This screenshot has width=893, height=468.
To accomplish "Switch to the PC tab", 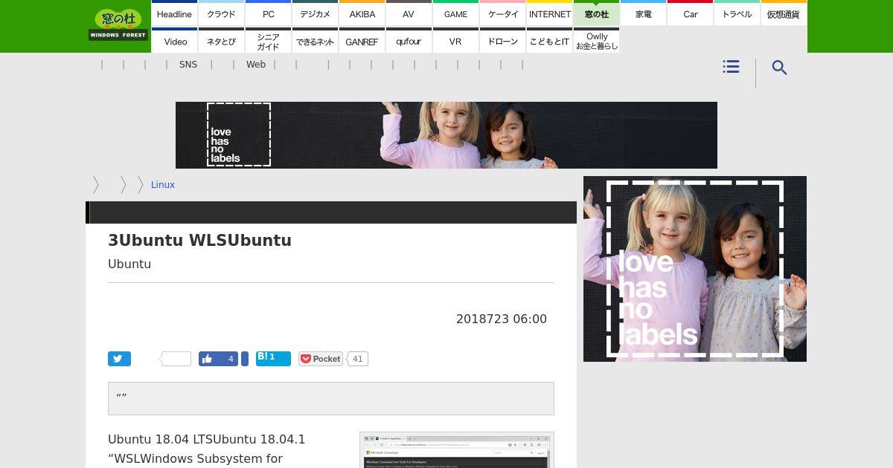I will [x=268, y=13].
